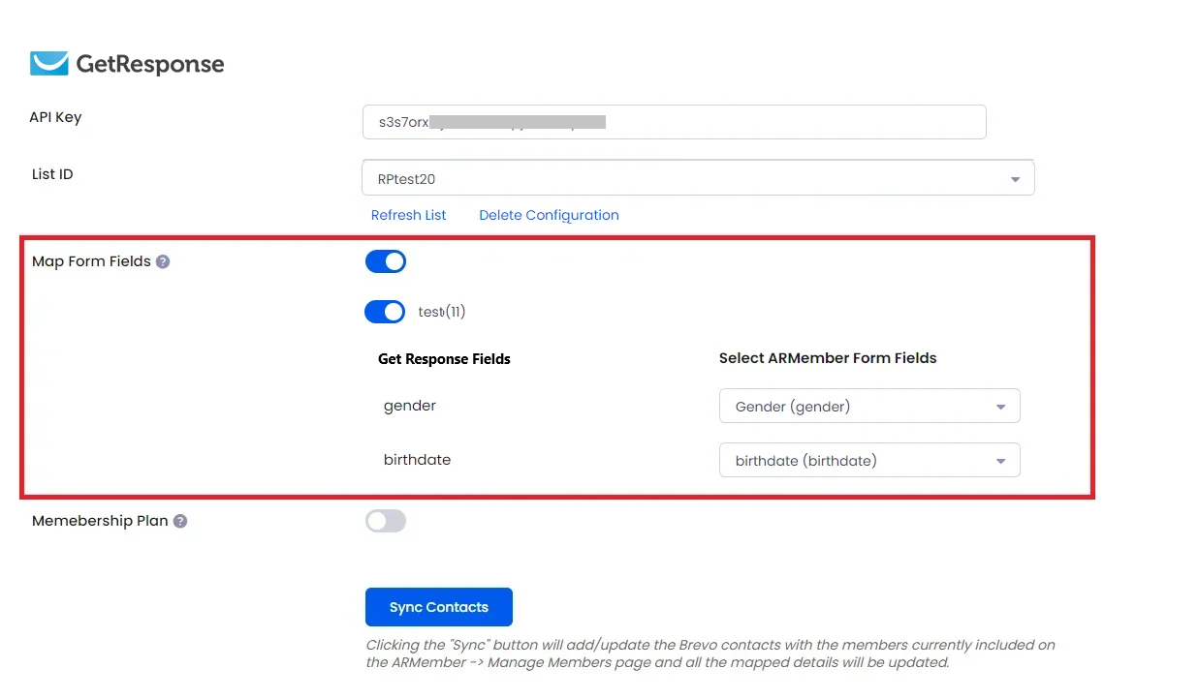Expand the birthdate (birthdate) field dropdown
Image resolution: width=1199 pixels, height=699 pixels.
click(869, 461)
